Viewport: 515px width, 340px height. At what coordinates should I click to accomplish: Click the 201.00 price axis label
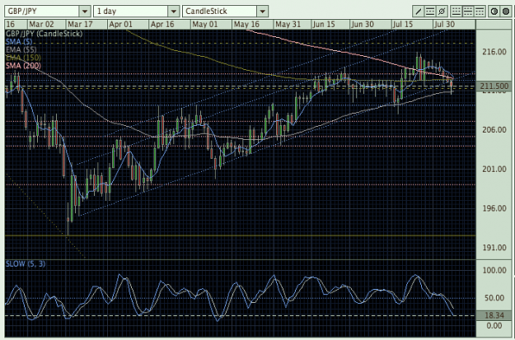click(x=494, y=170)
